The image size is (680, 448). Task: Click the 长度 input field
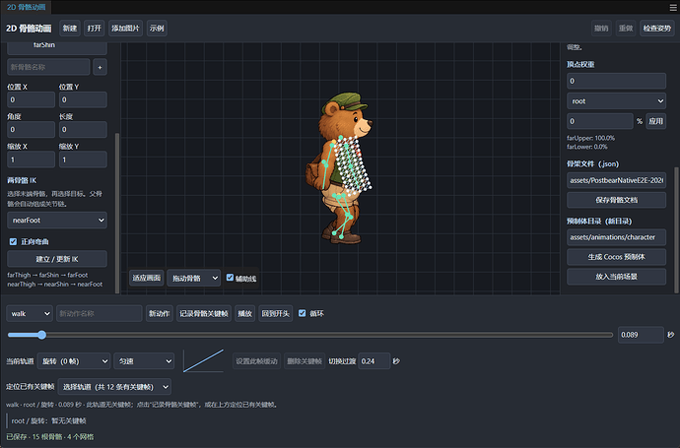coord(83,130)
